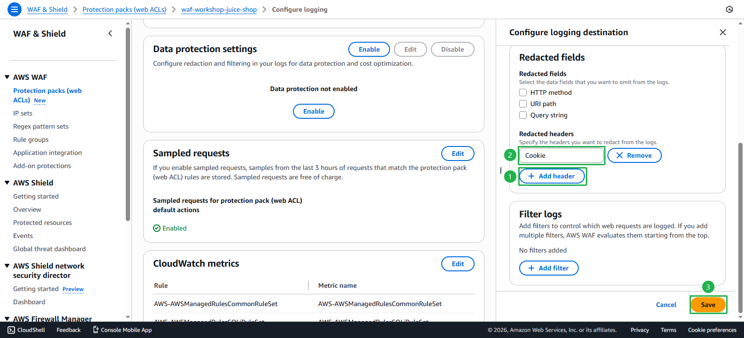744x338 pixels.
Task: Close the Configure logging destination panel
Action: click(723, 32)
